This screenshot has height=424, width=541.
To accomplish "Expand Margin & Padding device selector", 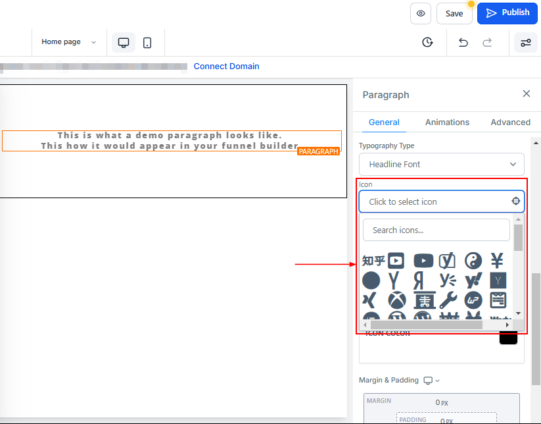I will pos(432,381).
